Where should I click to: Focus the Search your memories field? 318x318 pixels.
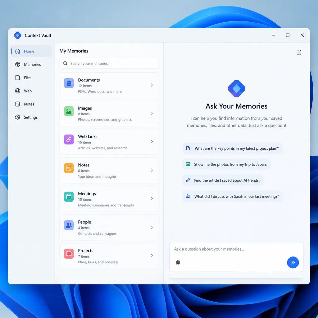point(109,63)
